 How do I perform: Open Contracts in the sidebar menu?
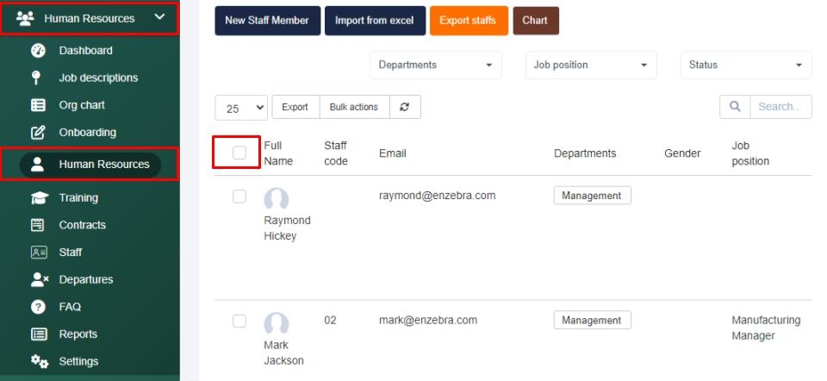click(x=82, y=225)
